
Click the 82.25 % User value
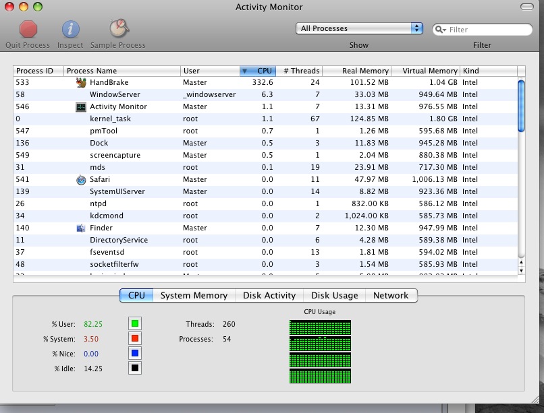93,324
